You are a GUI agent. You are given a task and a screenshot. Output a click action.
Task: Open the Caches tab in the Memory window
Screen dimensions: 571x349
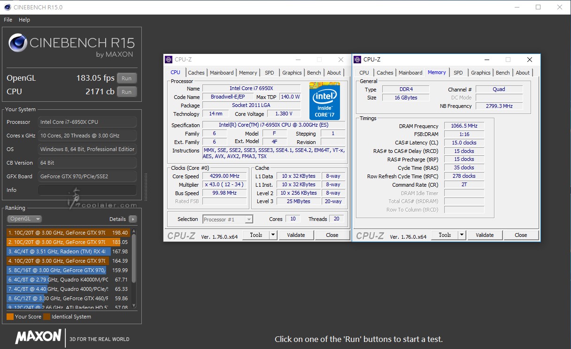pyautogui.click(x=385, y=73)
